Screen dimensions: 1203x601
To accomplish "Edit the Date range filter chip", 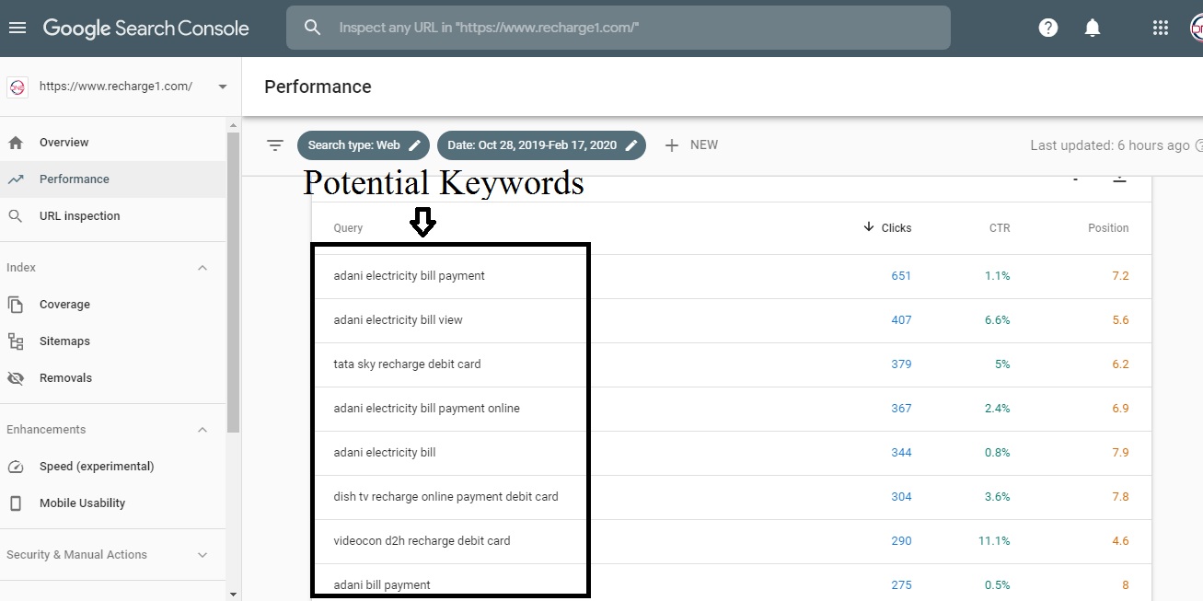I will click(x=541, y=145).
